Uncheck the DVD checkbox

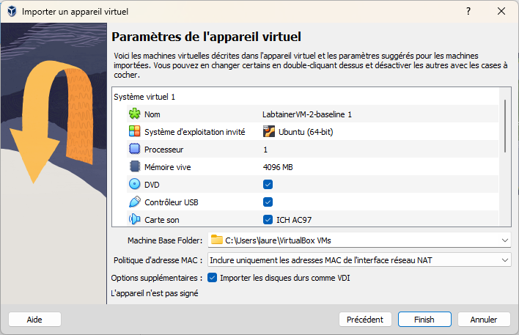click(268, 185)
